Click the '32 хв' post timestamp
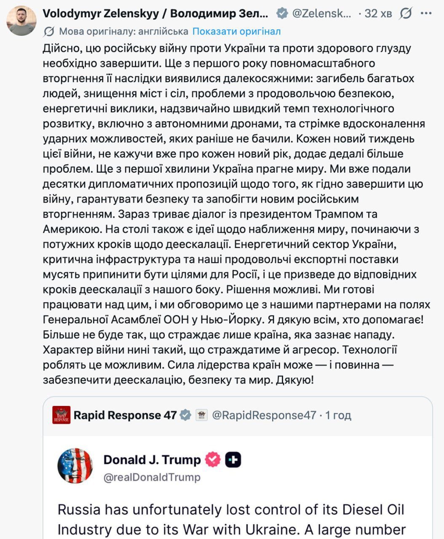The image size is (444, 539). pos(378,14)
